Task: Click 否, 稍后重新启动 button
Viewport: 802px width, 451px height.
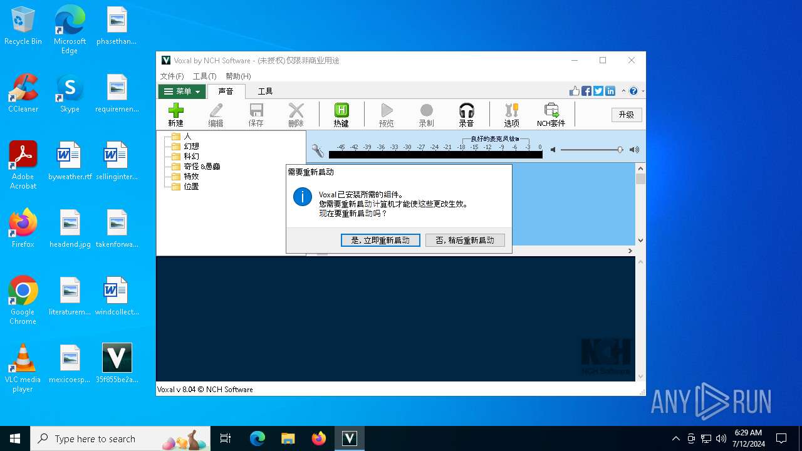Action: [465, 240]
